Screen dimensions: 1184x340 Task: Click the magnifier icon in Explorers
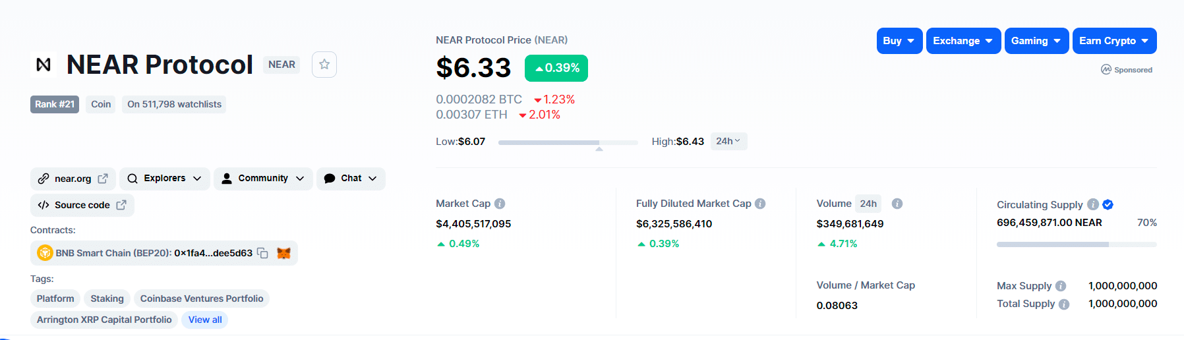pyautogui.click(x=133, y=179)
